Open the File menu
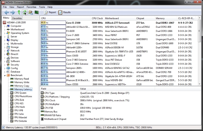Viewport: 203px width, 131px height. tap(5, 7)
